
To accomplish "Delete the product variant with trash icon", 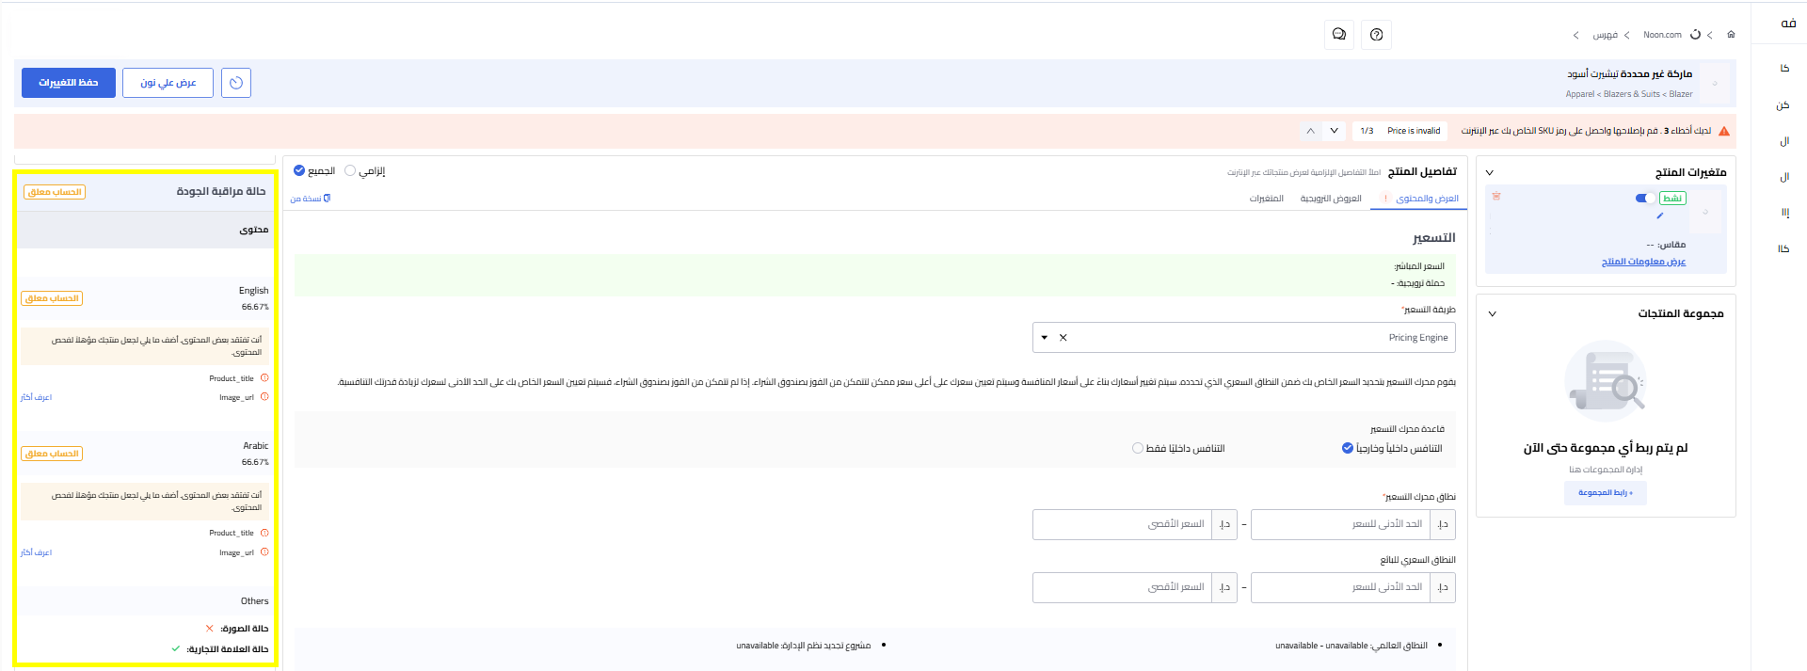I will point(1496,197).
